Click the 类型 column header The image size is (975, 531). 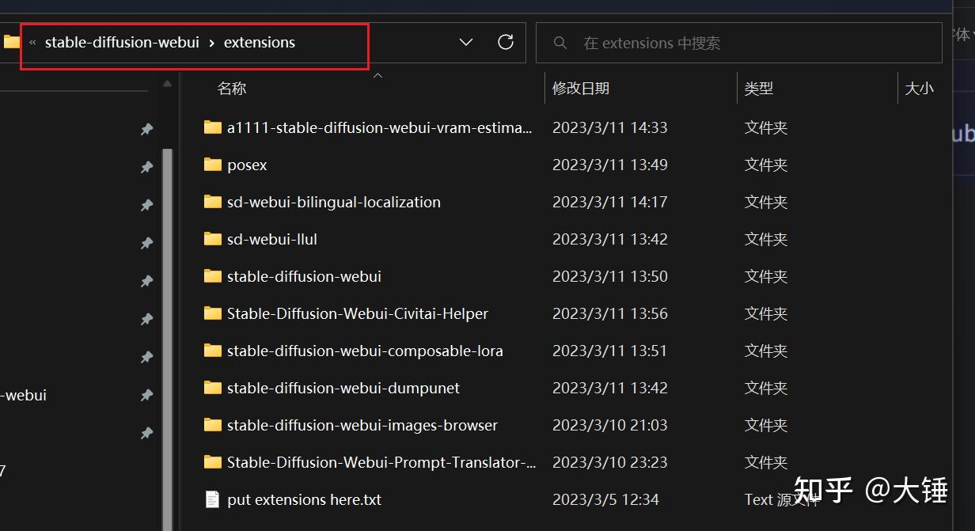click(757, 88)
